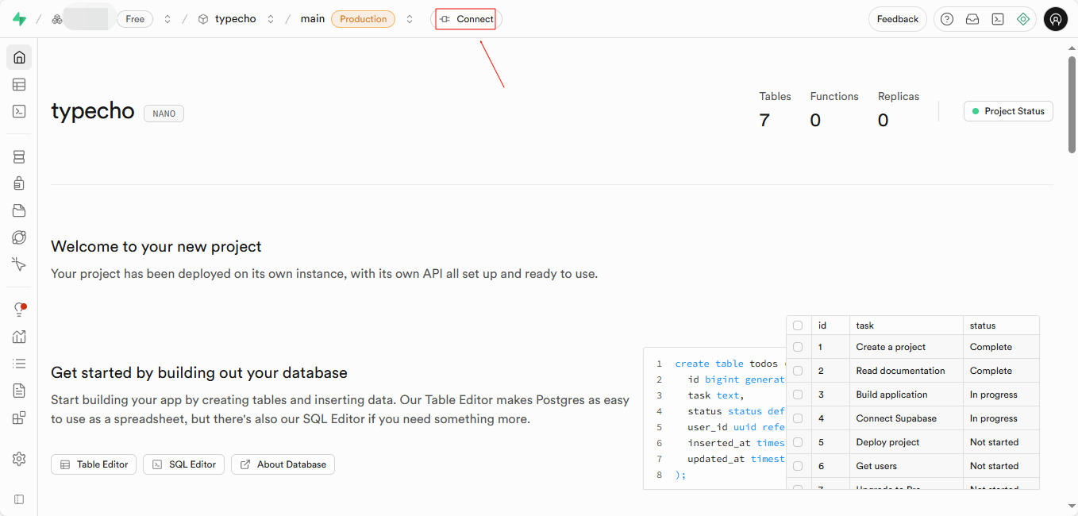This screenshot has height=516, width=1078.
Task: Tick the checkbox for 'Create a project'
Action: [798, 347]
